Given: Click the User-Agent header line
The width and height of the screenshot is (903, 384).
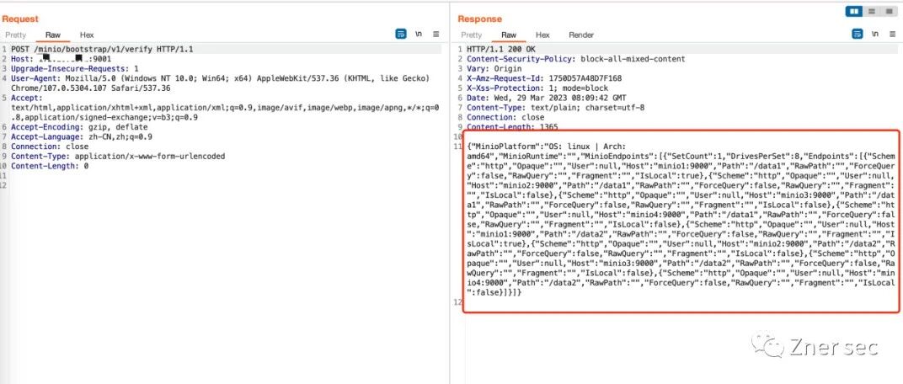Looking at the screenshot, I should pyautogui.click(x=221, y=83).
